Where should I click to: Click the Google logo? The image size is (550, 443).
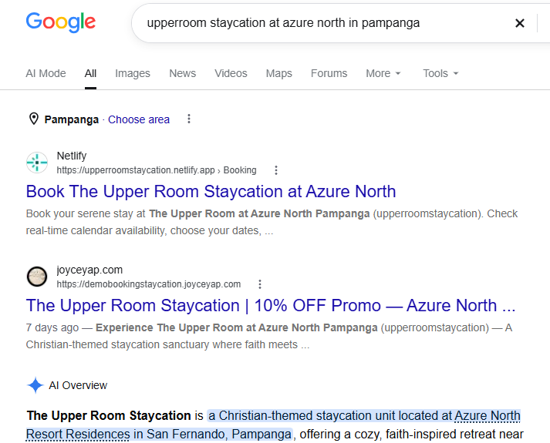(61, 23)
